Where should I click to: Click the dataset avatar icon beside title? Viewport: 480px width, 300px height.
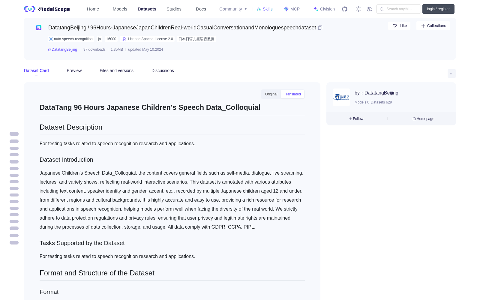tap(39, 28)
